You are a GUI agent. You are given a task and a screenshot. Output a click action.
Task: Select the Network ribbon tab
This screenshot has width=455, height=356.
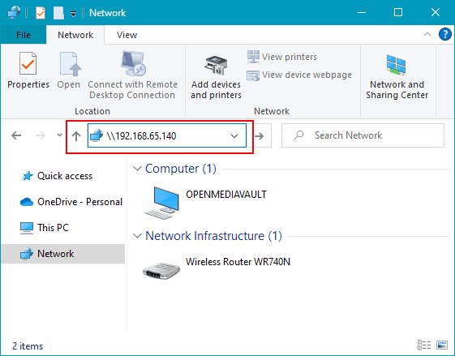point(75,35)
